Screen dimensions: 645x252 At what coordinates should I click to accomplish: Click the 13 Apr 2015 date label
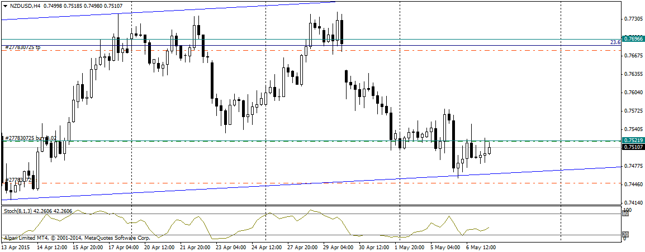pos(16,248)
